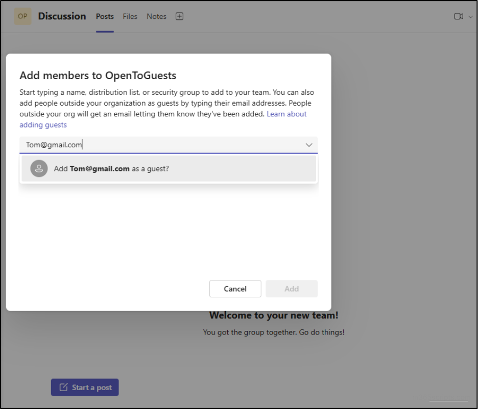Add a new tab with plus icon

point(179,16)
